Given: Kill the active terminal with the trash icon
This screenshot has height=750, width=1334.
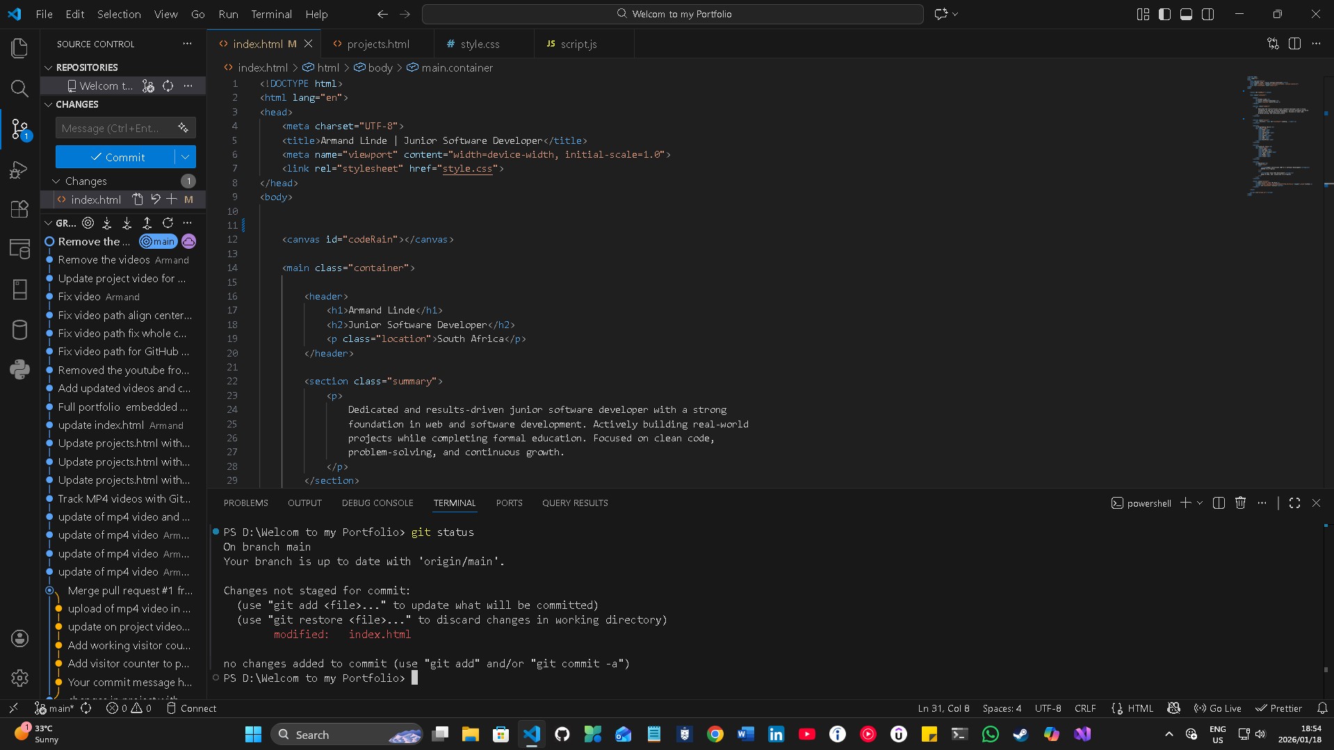Looking at the screenshot, I should tap(1241, 503).
